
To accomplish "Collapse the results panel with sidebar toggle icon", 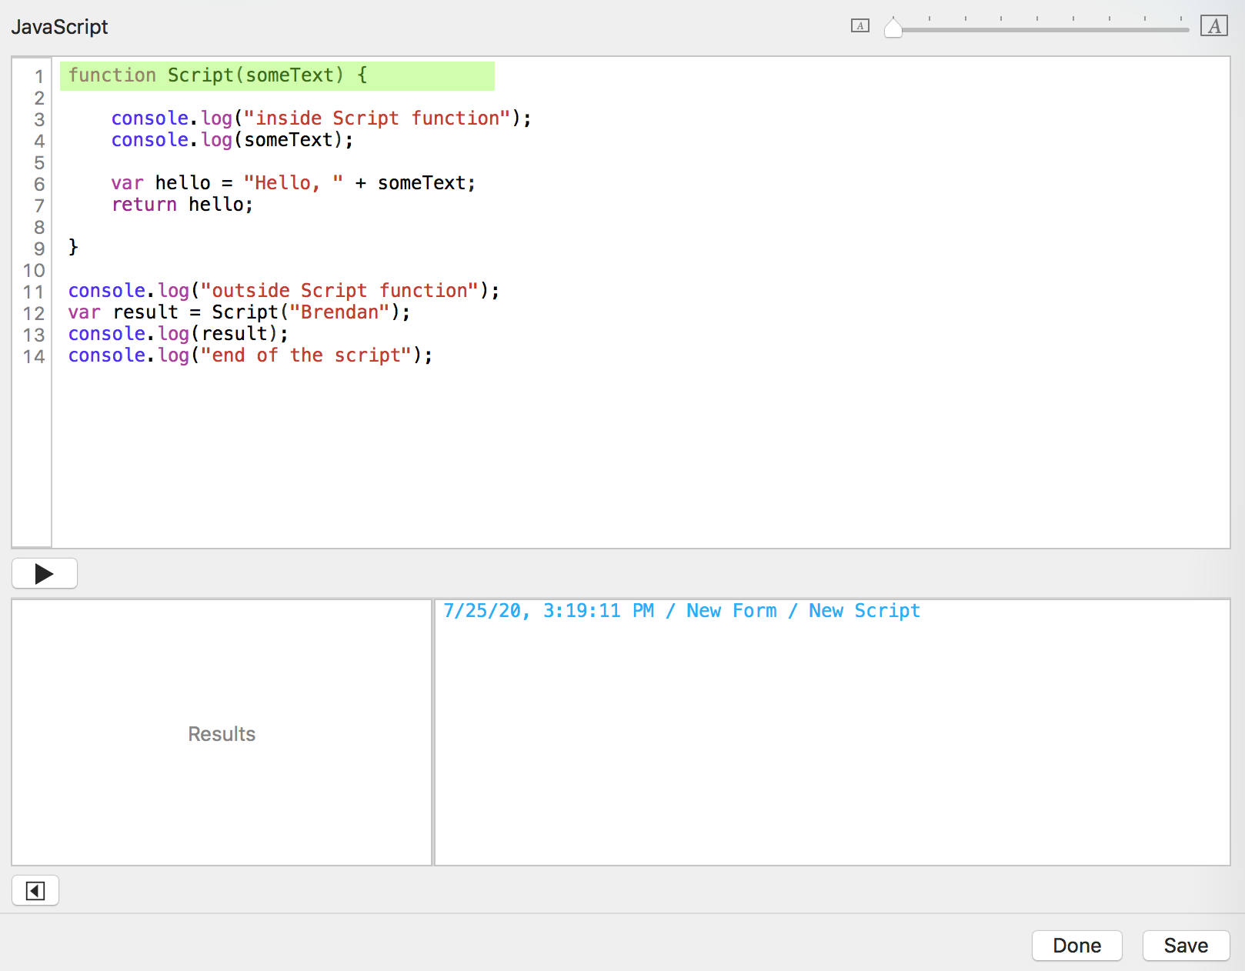I will point(35,891).
